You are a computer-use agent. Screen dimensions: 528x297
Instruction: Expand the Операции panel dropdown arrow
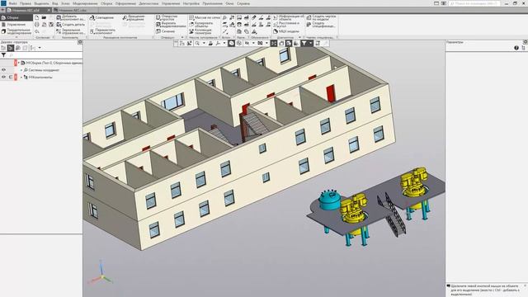[182, 37]
